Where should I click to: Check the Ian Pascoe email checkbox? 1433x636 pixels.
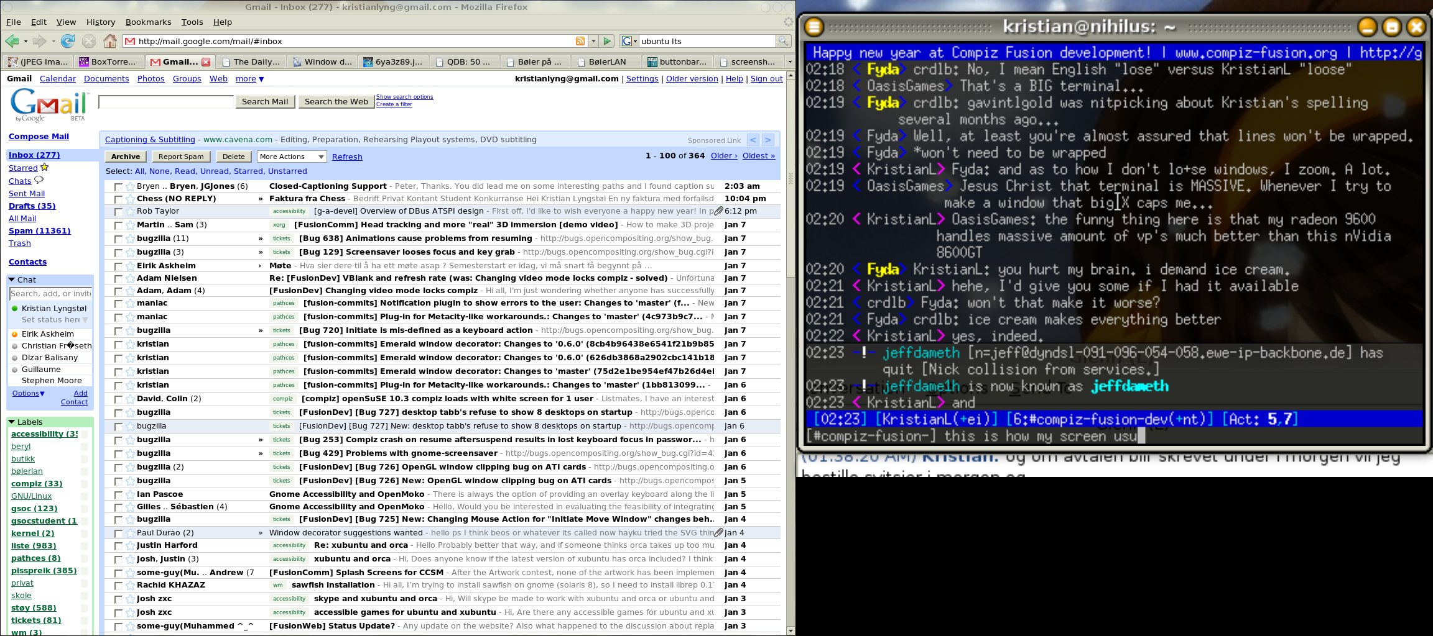118,495
